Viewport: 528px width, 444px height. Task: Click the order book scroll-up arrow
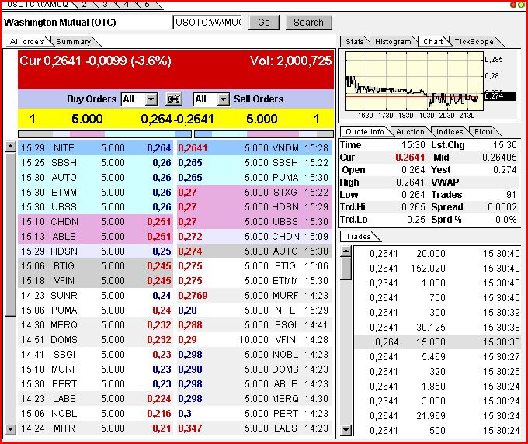pyautogui.click(x=10, y=147)
